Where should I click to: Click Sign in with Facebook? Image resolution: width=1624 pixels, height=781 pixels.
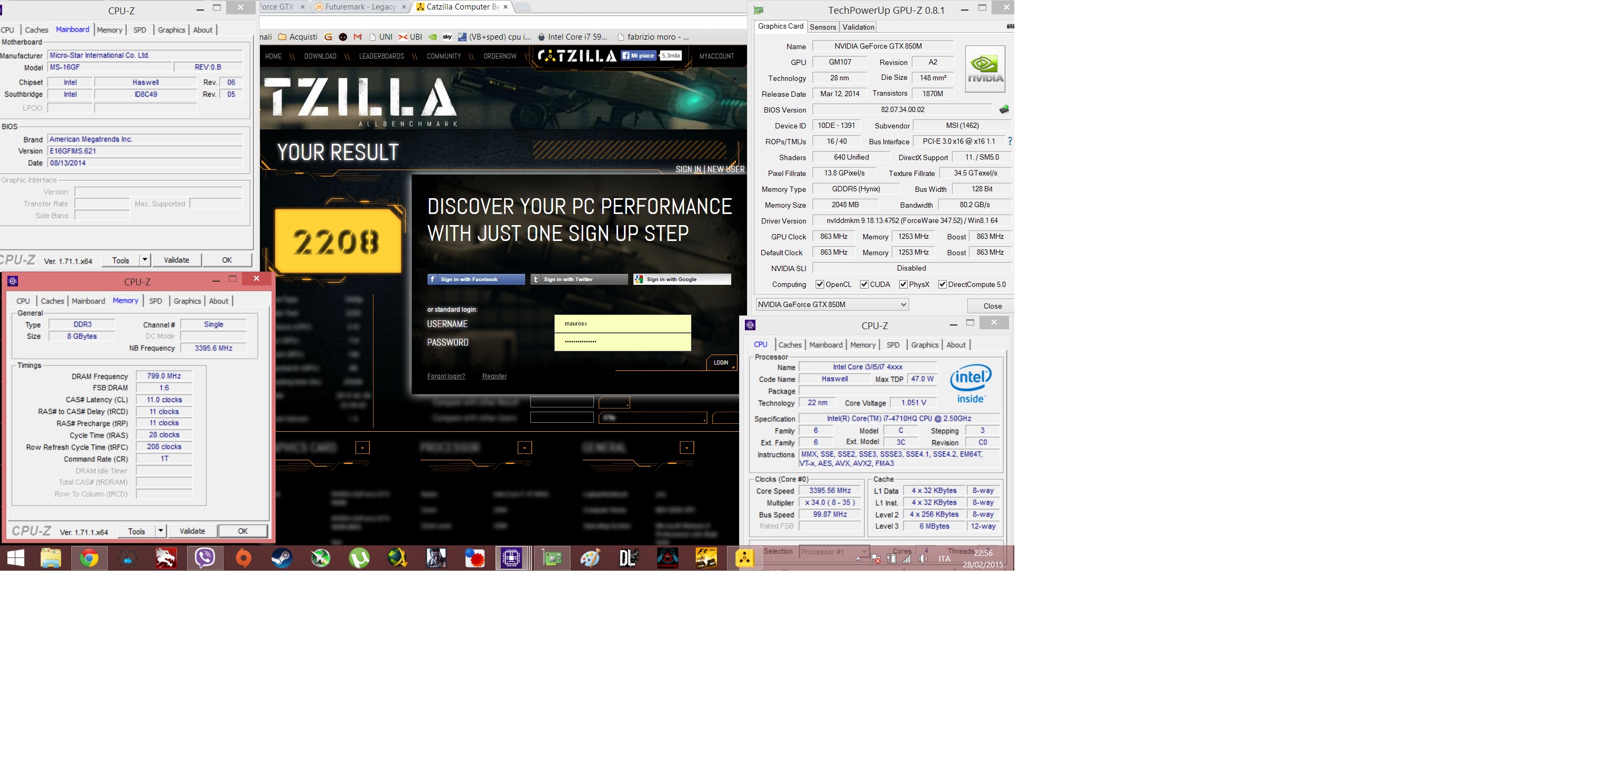[x=476, y=279]
